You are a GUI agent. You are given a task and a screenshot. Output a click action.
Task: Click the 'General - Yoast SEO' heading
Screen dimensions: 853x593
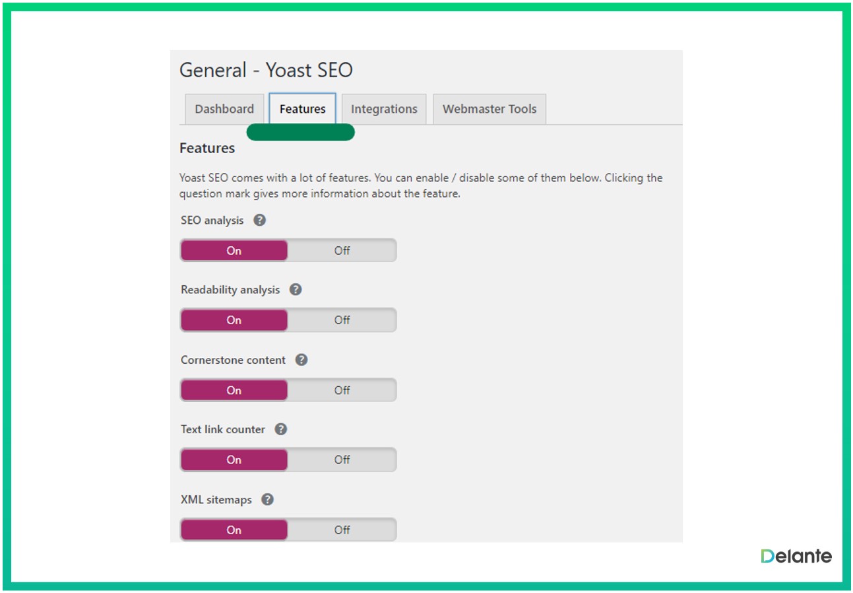(x=266, y=70)
